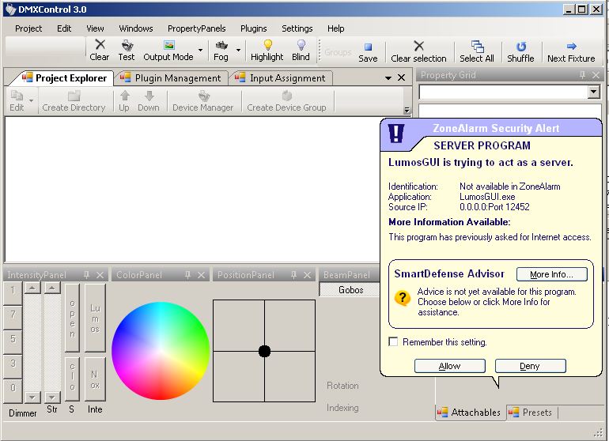Click the Clear toolbar icon

[x=100, y=46]
